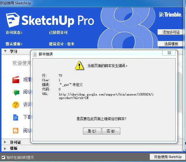Viewport: 186px width, 162px height.
Task: Click the 是否要在此页面上继续运行脚本? prompt
Action: point(101,119)
